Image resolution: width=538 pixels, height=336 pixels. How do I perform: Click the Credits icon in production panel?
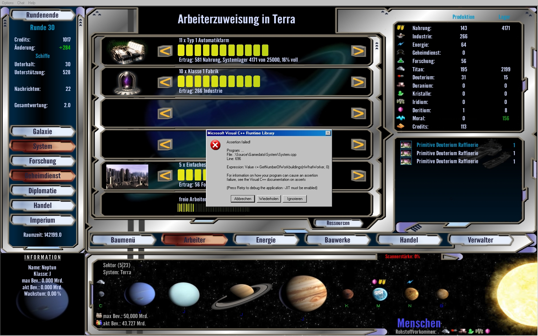(x=401, y=126)
